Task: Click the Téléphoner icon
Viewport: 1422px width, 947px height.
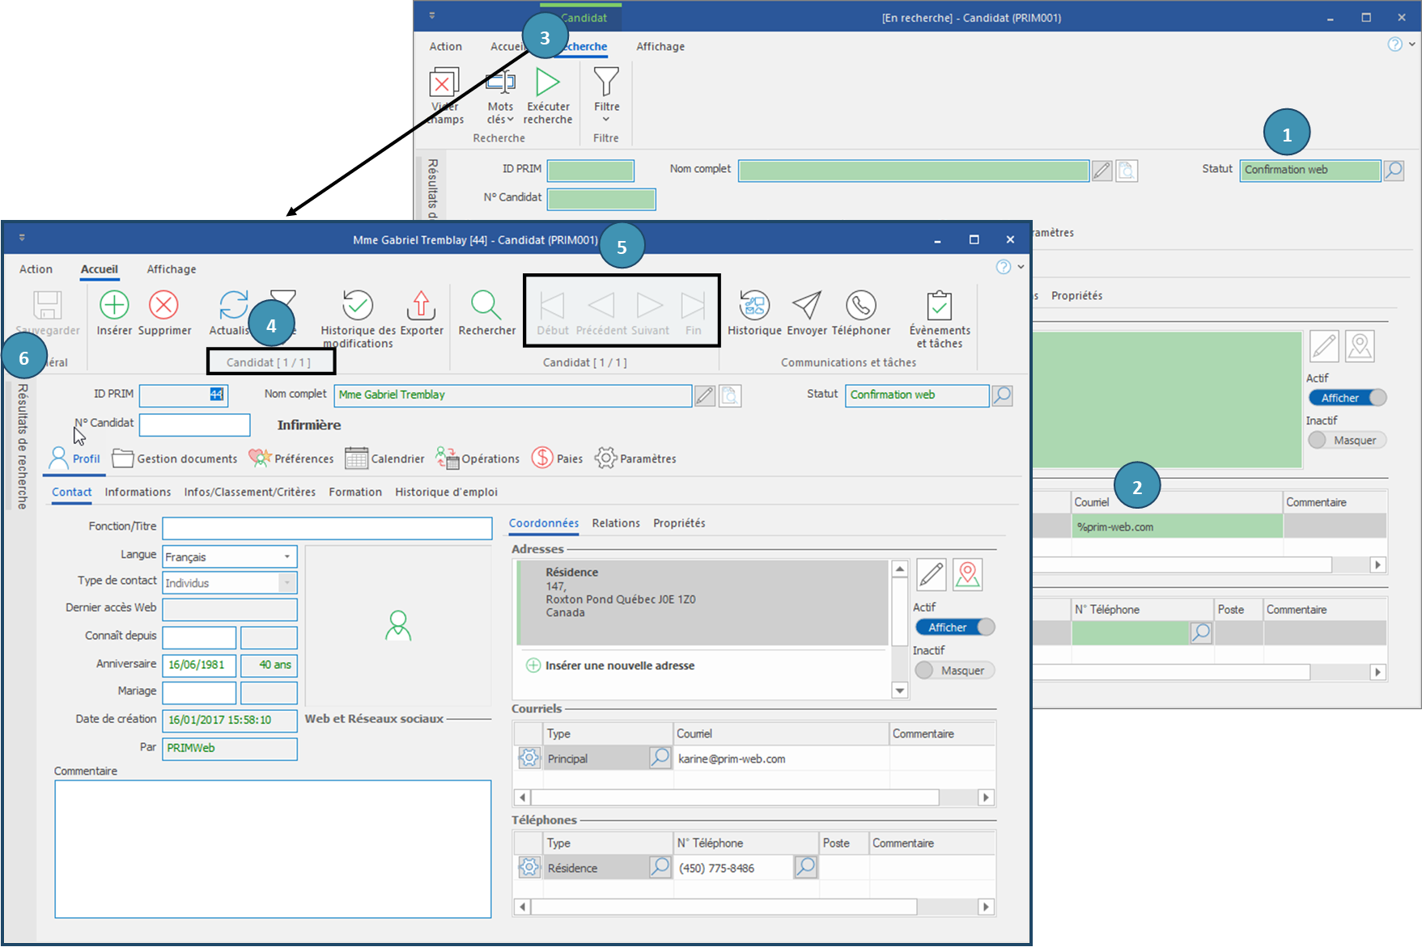Action: click(860, 306)
